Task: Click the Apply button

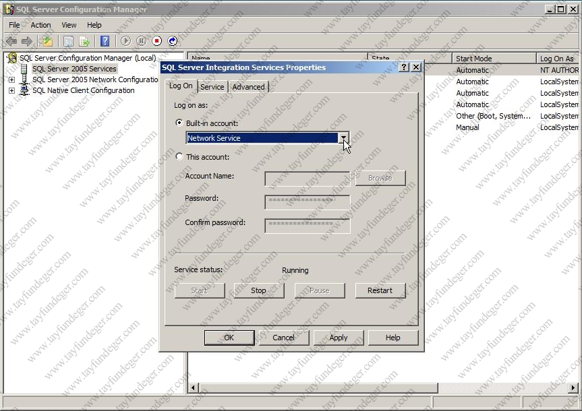Action: tap(339, 338)
